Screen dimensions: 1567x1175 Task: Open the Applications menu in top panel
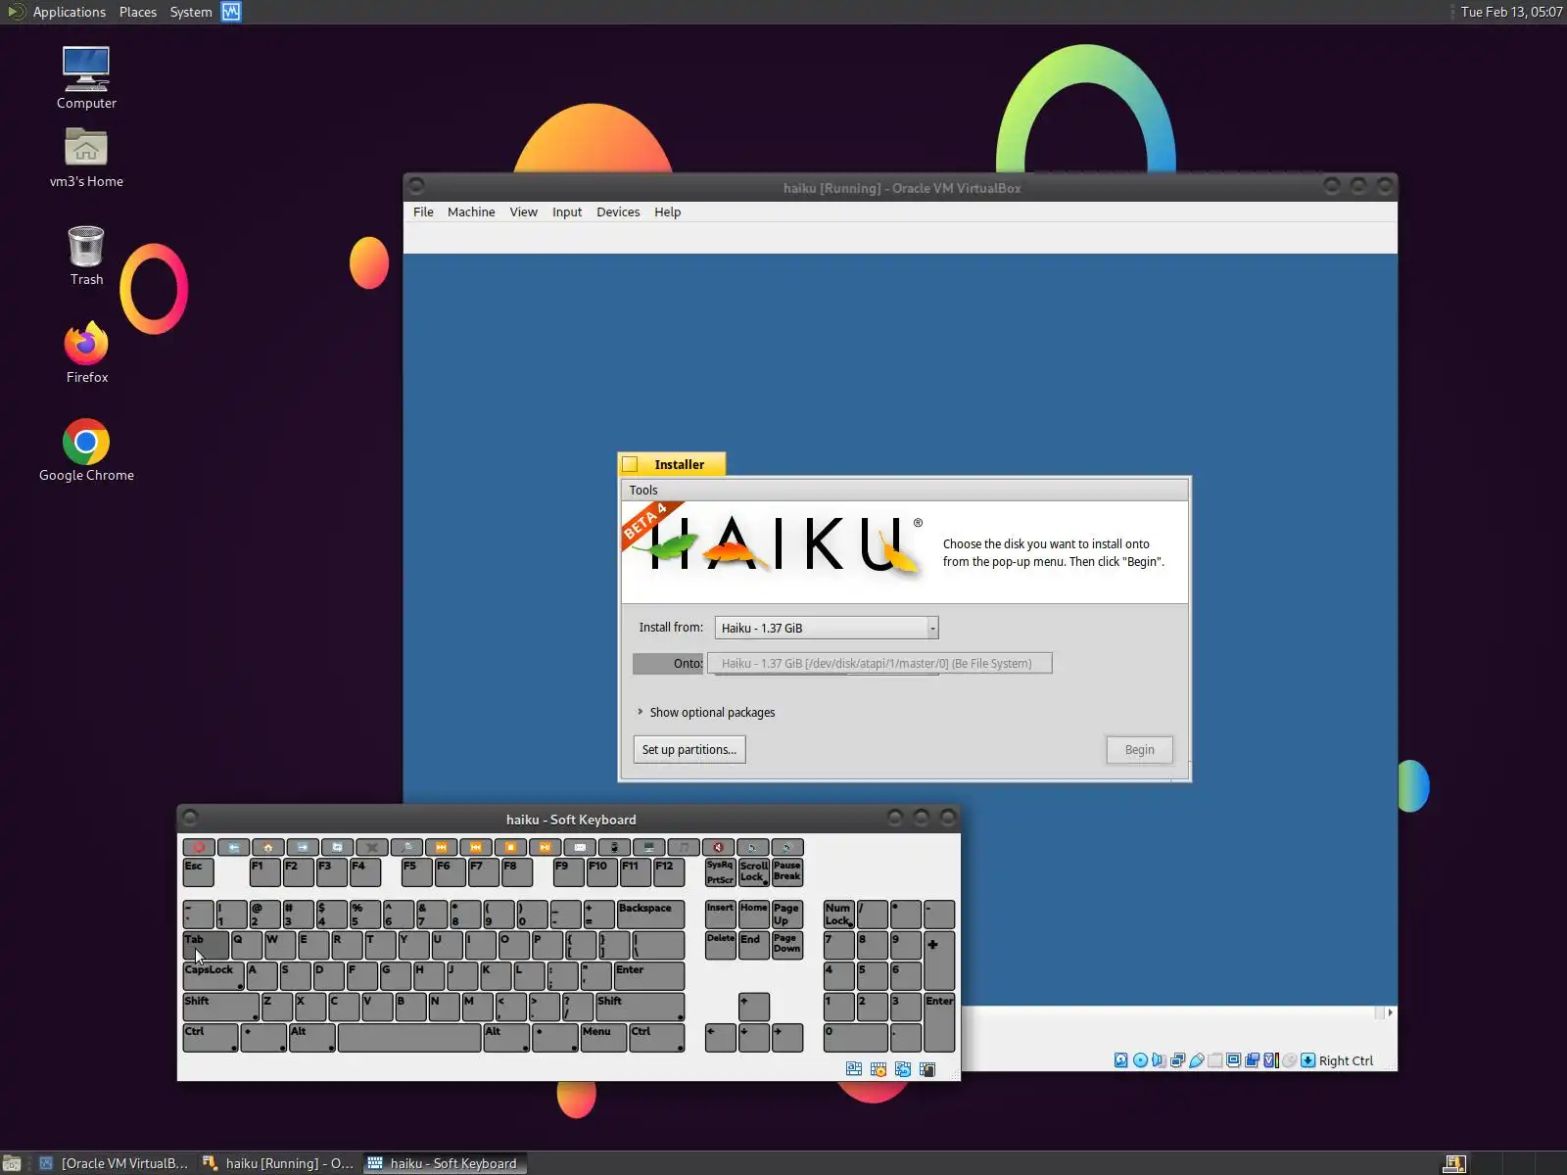tap(69, 12)
